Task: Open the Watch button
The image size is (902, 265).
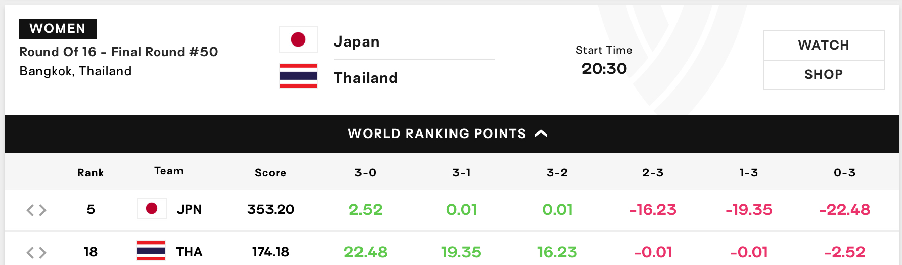Action: click(824, 46)
